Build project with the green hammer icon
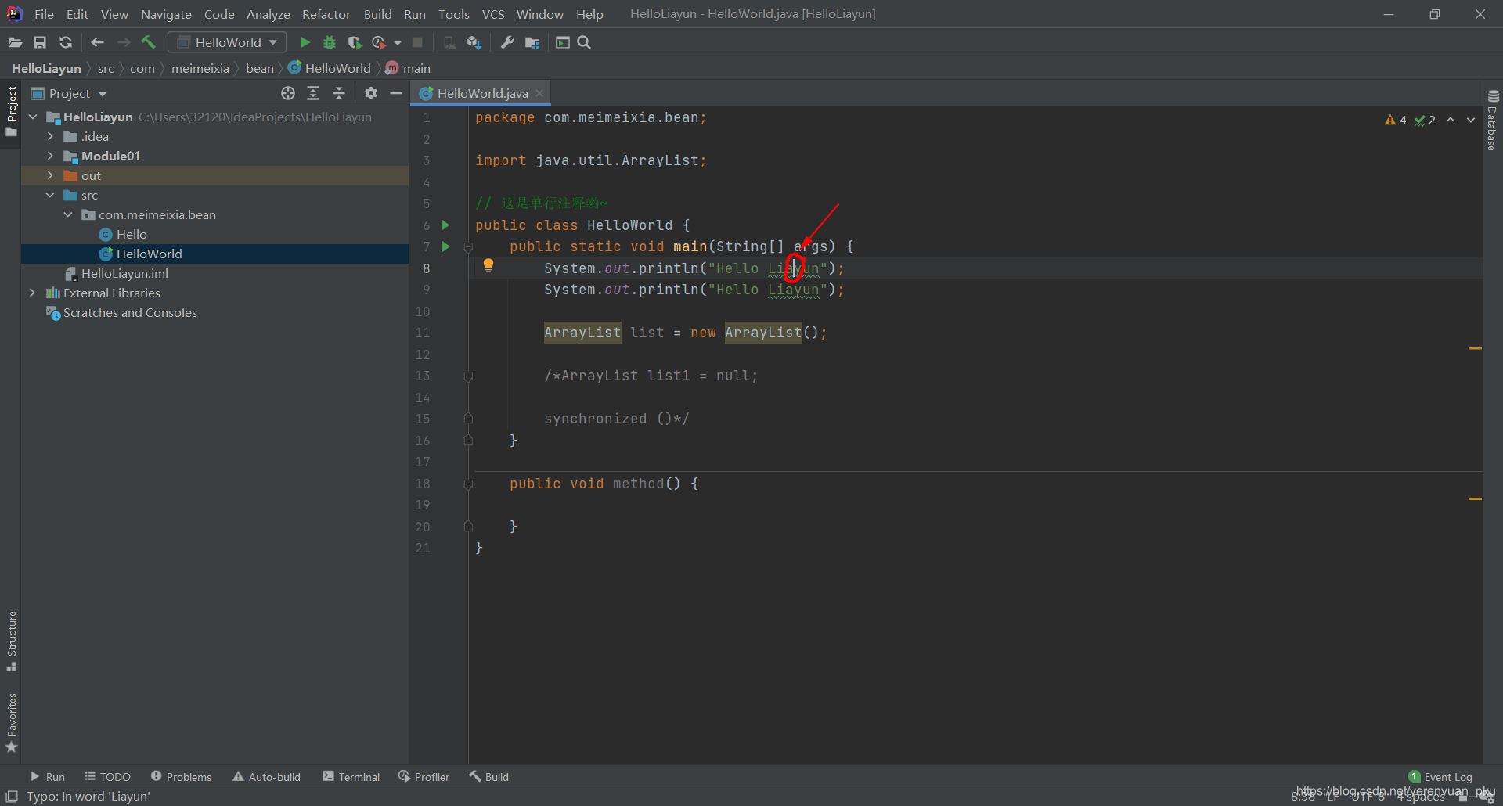Viewport: 1503px width, 806px height. [149, 42]
